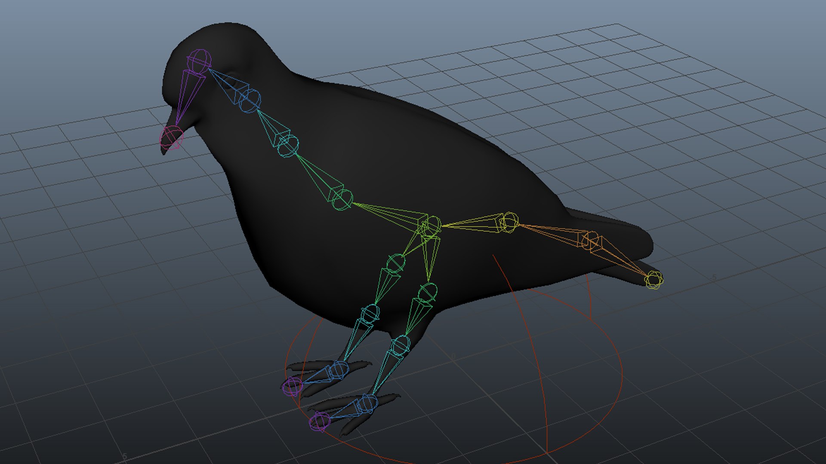Select the magenta beak tip joint
Image resolution: width=826 pixels, height=464 pixels.
172,137
